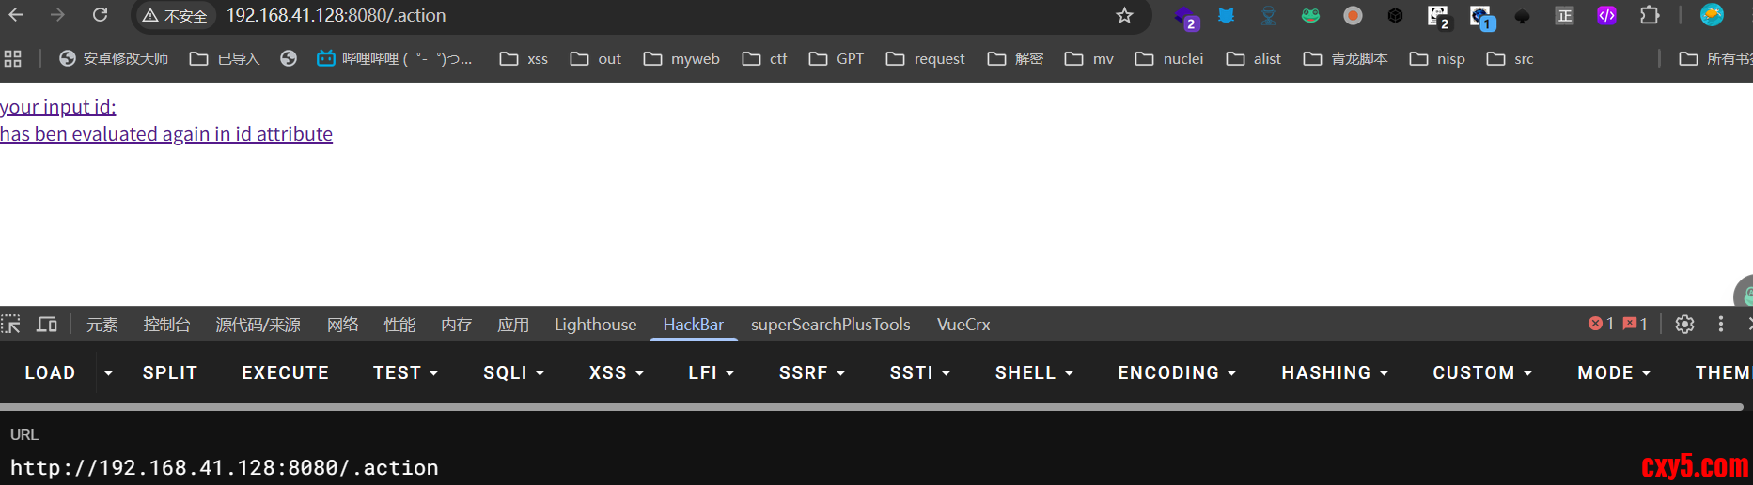This screenshot has height=485, width=1753.
Task: Switch to the 内存 DevTools tab
Action: pos(457,324)
